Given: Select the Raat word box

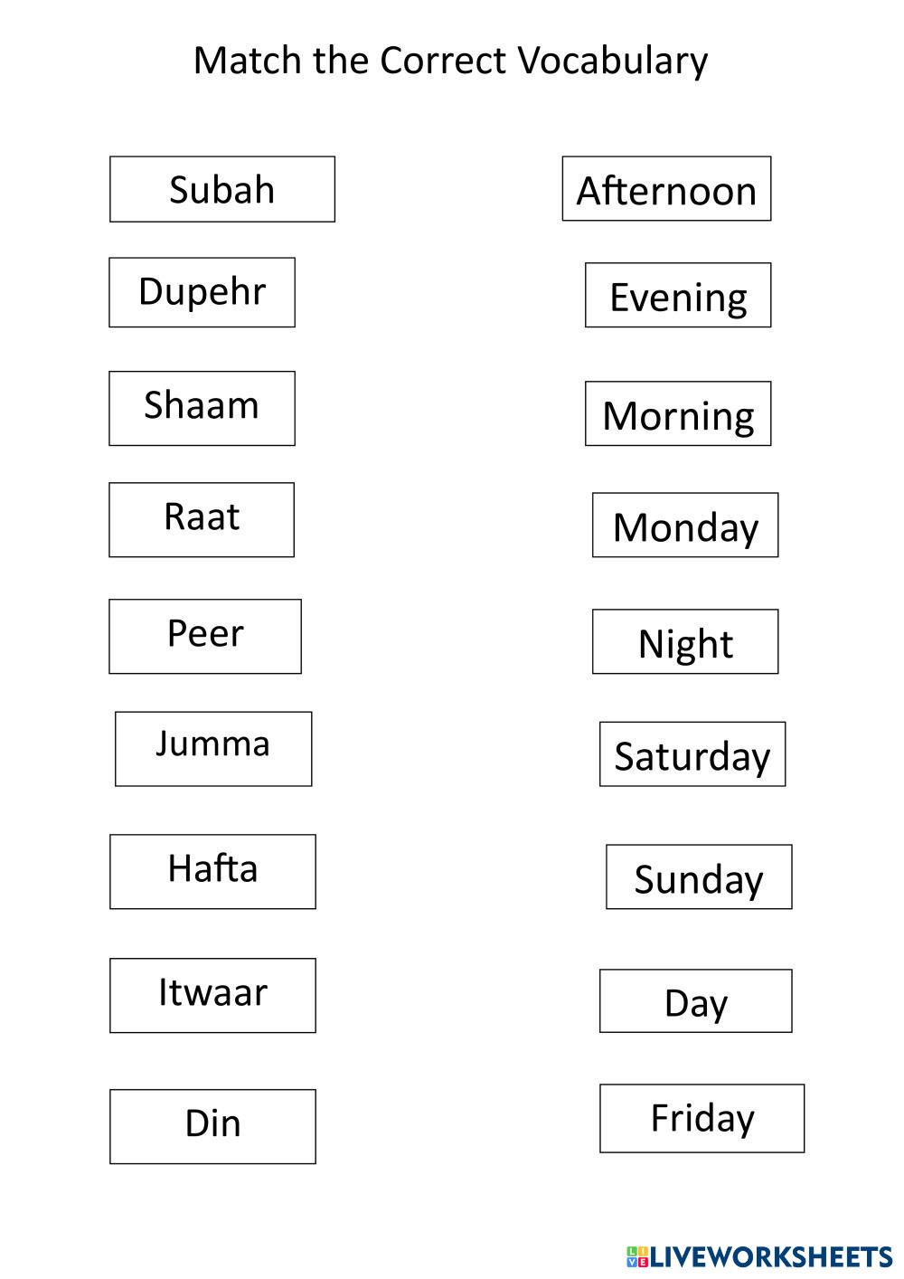Looking at the screenshot, I should click(x=202, y=519).
